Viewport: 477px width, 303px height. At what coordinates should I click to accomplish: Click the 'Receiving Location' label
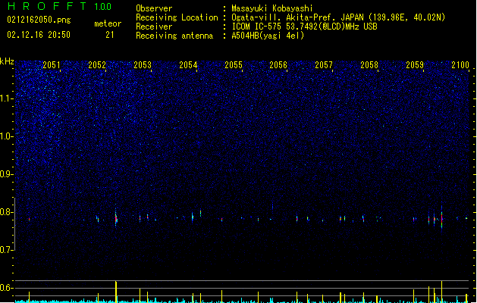[x=177, y=17]
